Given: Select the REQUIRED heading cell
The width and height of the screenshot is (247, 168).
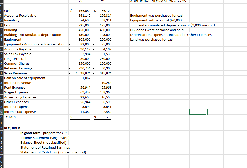Looking at the screenshot, I should [x=12, y=128].
